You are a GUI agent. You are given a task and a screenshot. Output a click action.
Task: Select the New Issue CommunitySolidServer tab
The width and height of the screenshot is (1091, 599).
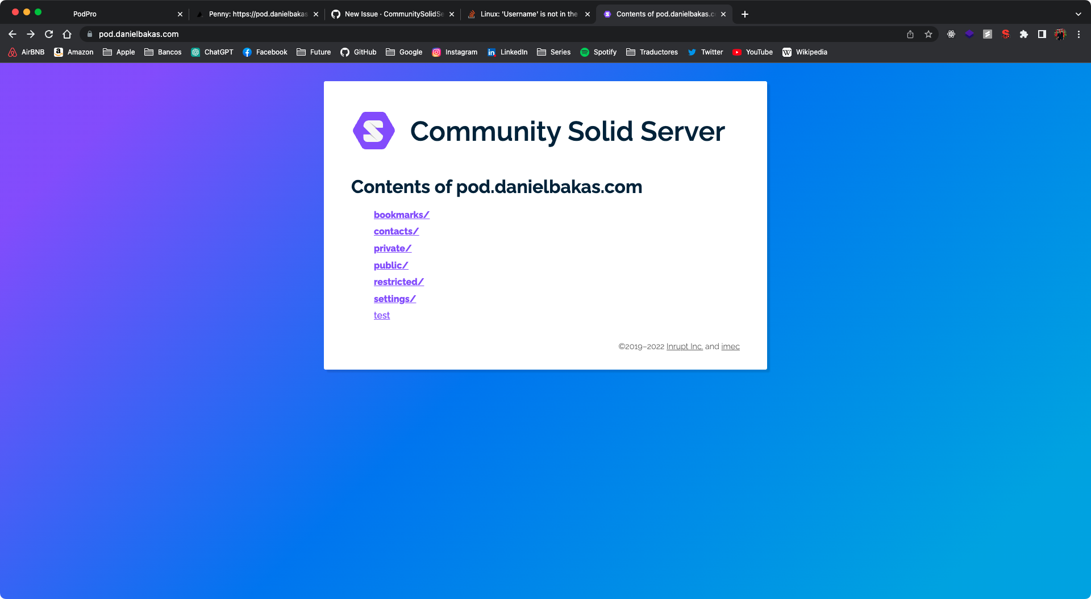(x=392, y=14)
